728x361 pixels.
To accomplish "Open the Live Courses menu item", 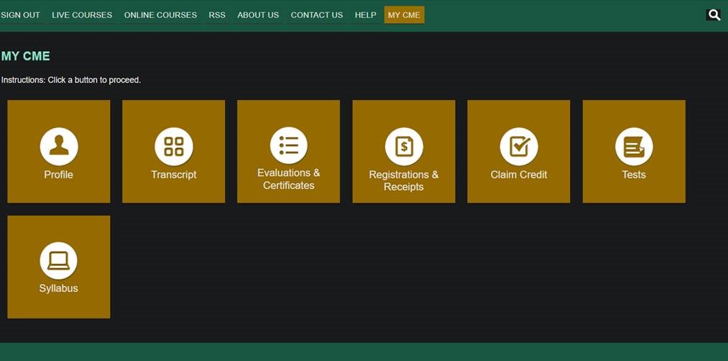I will (82, 15).
